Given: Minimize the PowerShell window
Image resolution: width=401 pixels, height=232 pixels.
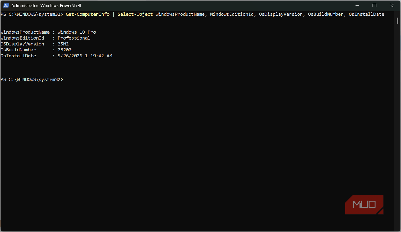Looking at the screenshot, I should pyautogui.click(x=357, y=5).
